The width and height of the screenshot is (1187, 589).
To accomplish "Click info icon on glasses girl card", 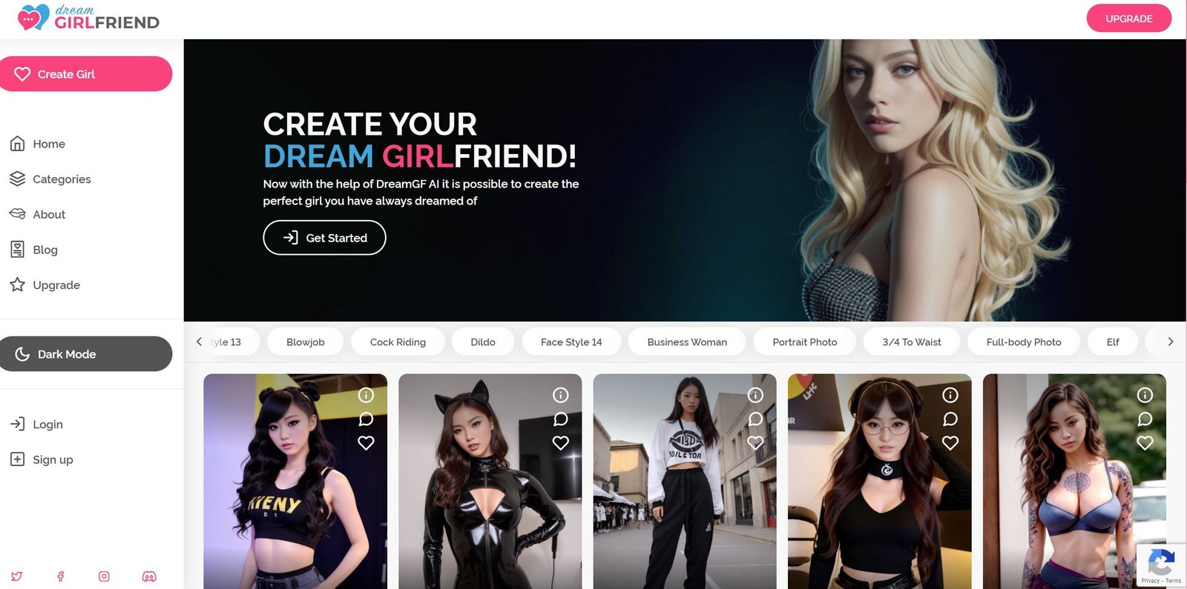I will [x=950, y=396].
